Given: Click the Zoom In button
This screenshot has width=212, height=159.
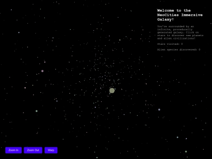Looking at the screenshot, I should (13, 150).
